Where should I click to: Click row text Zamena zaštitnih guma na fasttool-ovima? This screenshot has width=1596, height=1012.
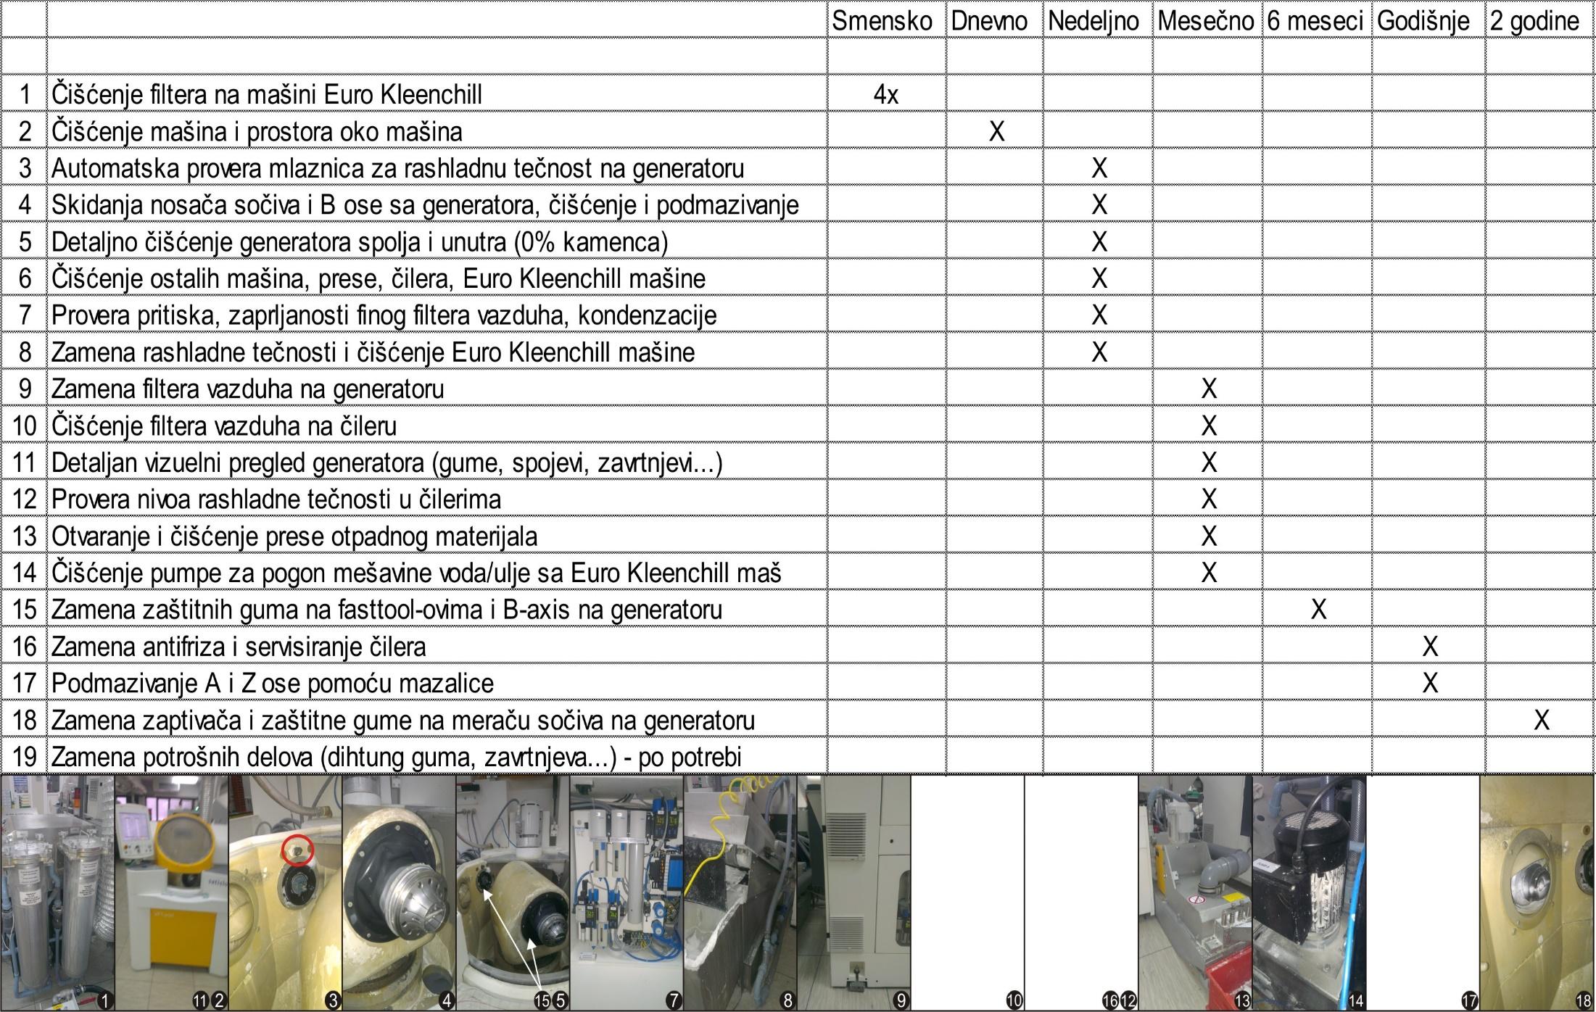(x=386, y=610)
